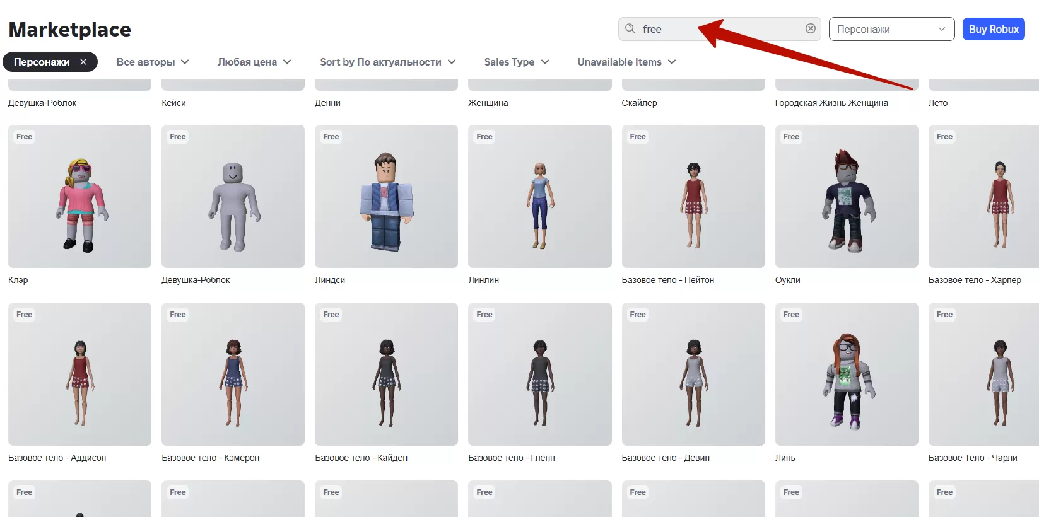Image resolution: width=1039 pixels, height=517 pixels.
Task: Click the Базовое тело - Аддисон name
Action: point(57,458)
